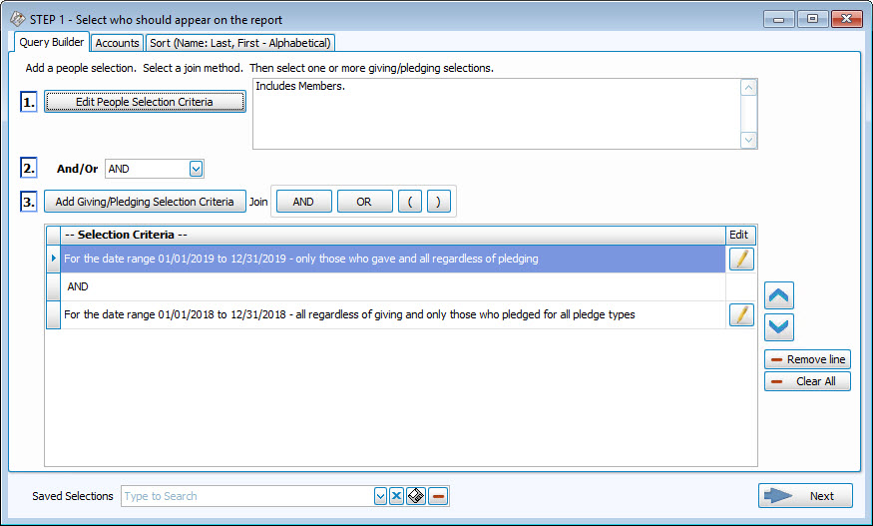Click the pencil edit icon for the 2018 criteria

click(740, 314)
